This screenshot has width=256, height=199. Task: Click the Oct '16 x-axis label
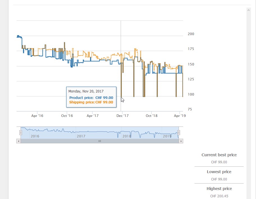coord(67,116)
